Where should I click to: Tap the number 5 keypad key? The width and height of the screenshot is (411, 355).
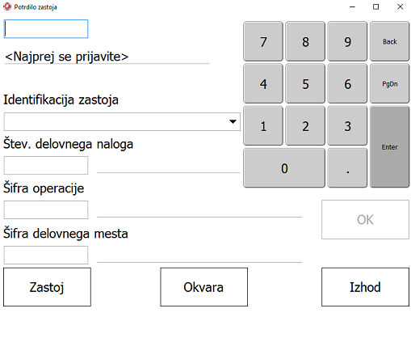tap(305, 84)
